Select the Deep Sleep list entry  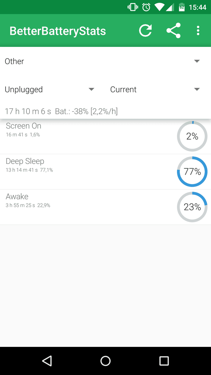(105, 172)
